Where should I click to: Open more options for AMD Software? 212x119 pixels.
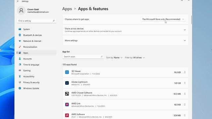185,115
